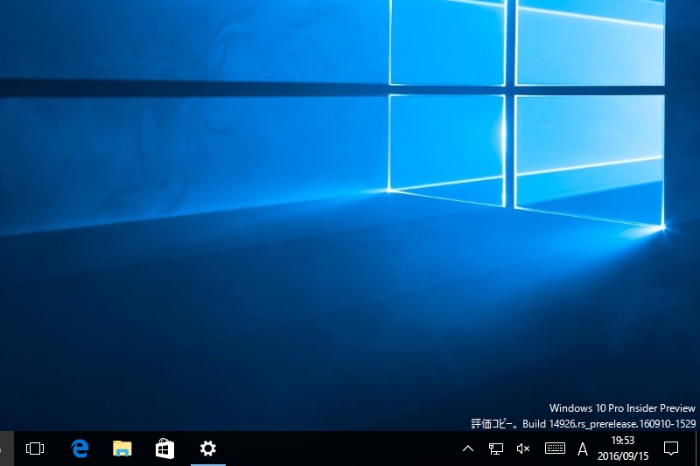Click the muted volume speaker icon
The height and width of the screenshot is (466, 700).
pos(522,449)
